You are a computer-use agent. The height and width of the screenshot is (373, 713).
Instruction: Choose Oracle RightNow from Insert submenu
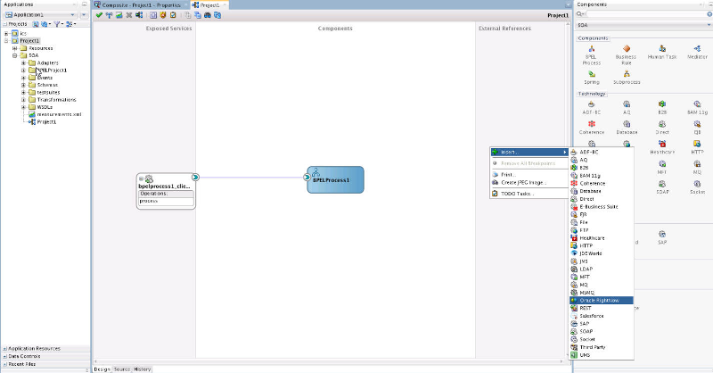[x=601, y=300]
